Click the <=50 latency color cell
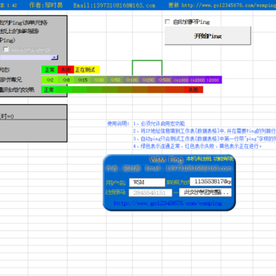The image size is (276, 276). [115, 80]
